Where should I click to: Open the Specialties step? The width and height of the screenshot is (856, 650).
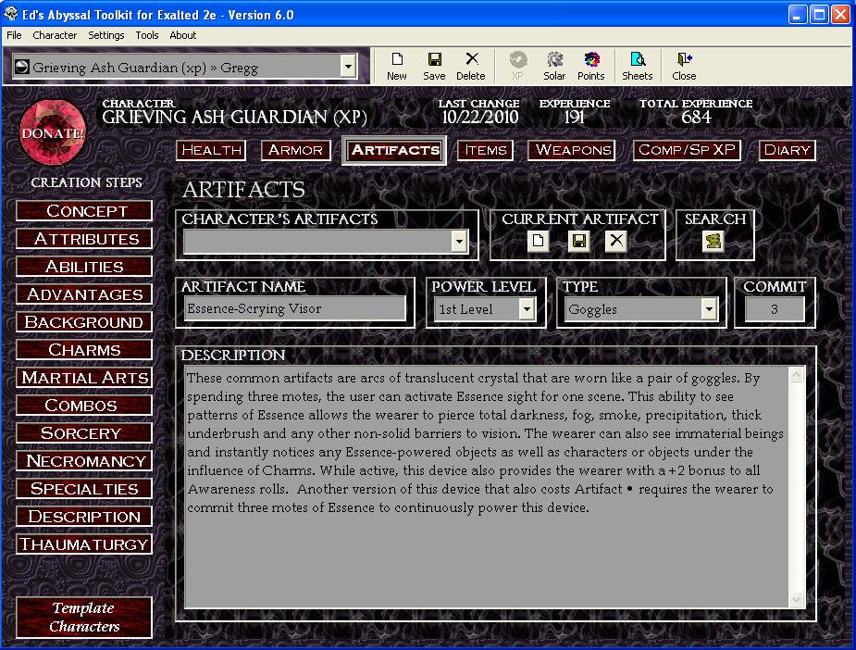84,489
